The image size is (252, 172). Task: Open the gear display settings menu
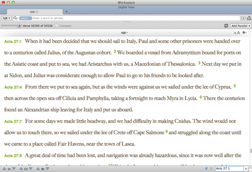point(244,33)
